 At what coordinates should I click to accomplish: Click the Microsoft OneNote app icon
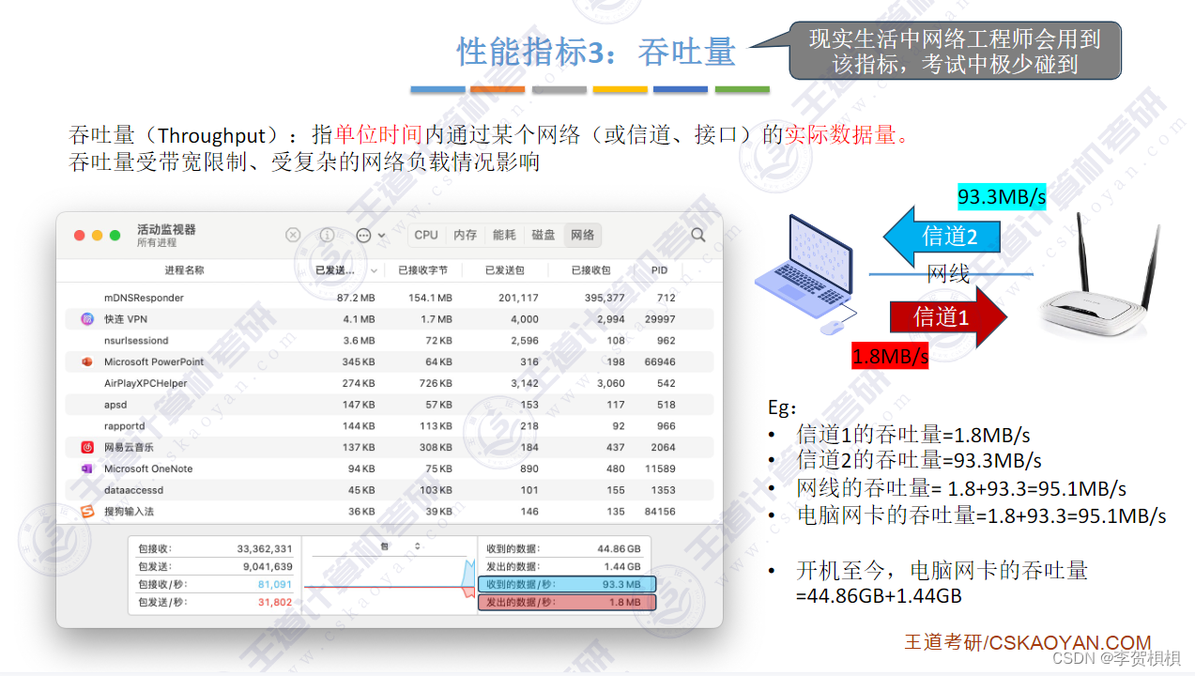pos(87,469)
